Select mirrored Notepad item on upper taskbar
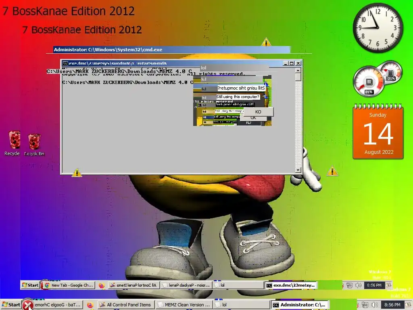This screenshot has height=310, width=413. (x=186, y=285)
